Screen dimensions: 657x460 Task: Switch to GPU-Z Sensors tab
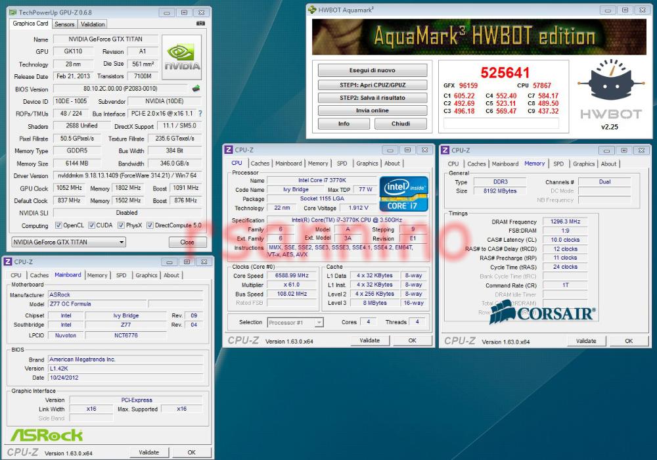(64, 24)
